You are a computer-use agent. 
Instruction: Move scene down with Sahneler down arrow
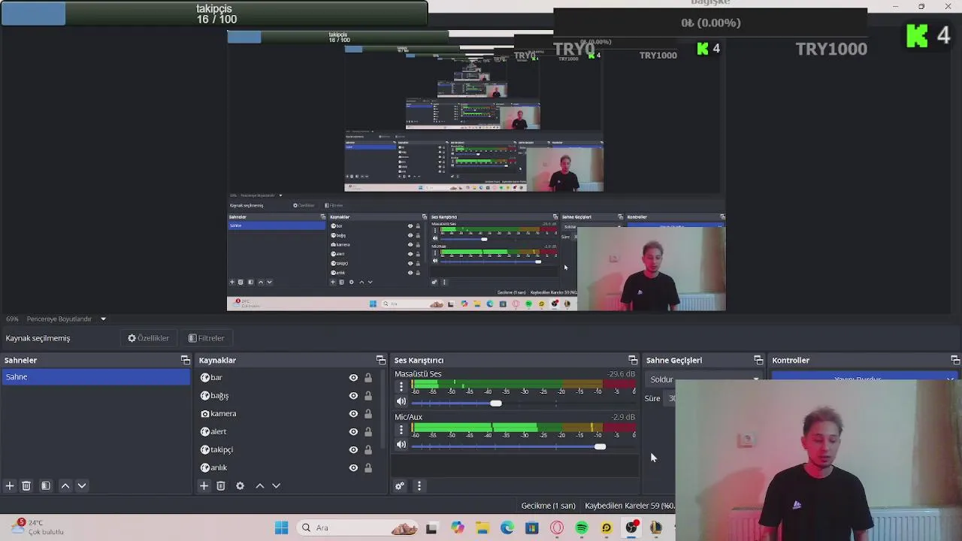[x=82, y=486]
